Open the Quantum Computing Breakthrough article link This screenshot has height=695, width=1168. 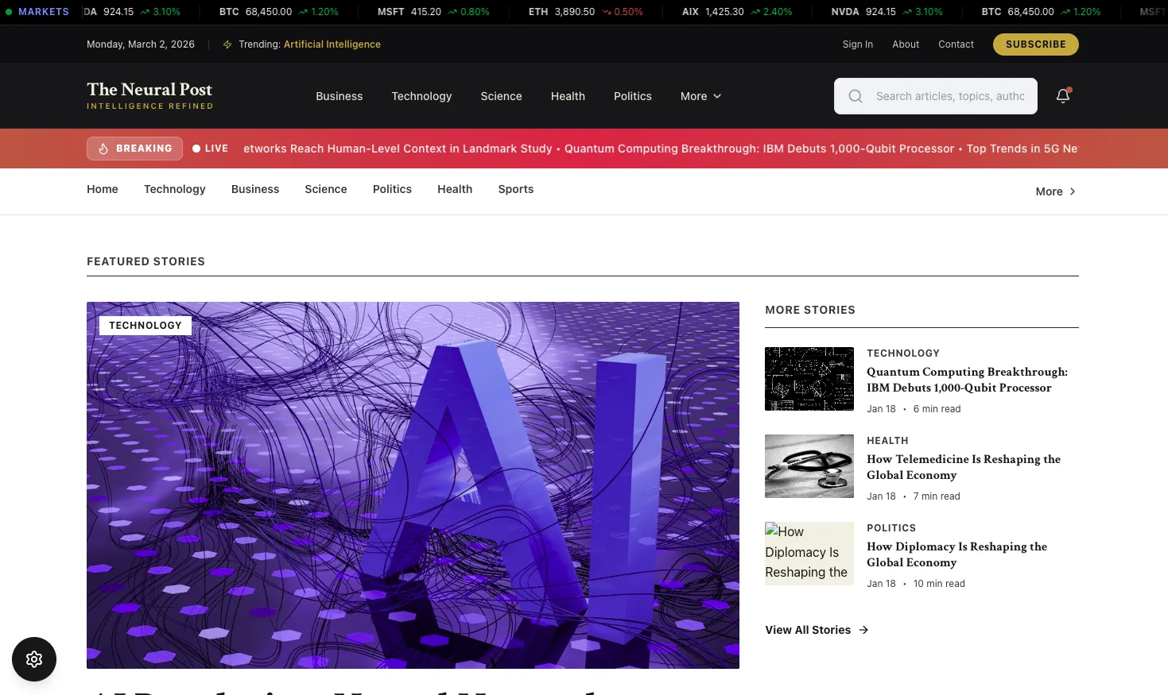tap(967, 380)
